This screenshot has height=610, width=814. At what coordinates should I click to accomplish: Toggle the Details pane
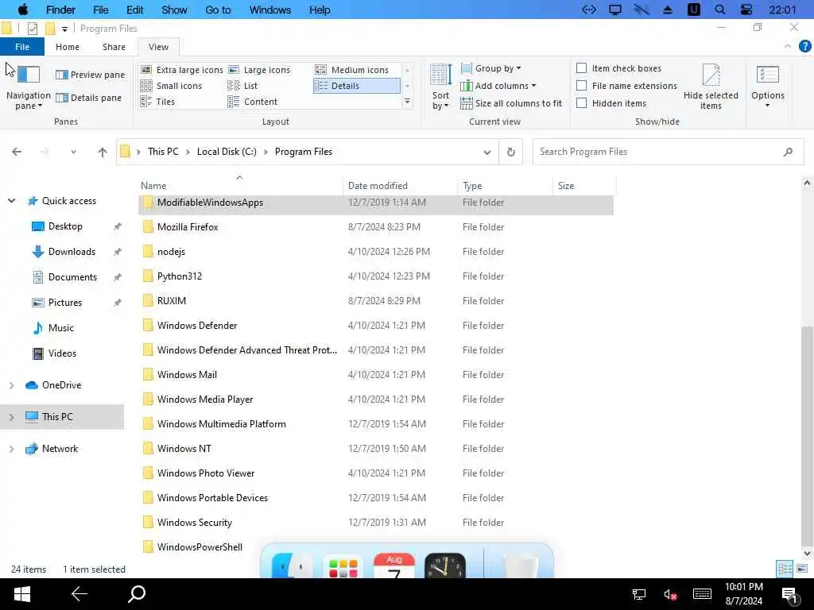[88, 98]
